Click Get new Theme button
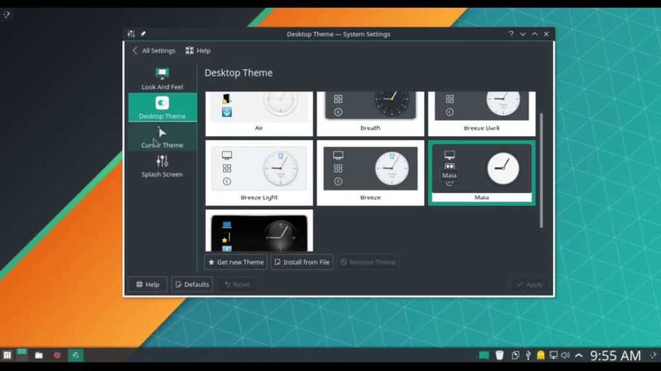Viewport: 661px width, 371px height. point(236,262)
